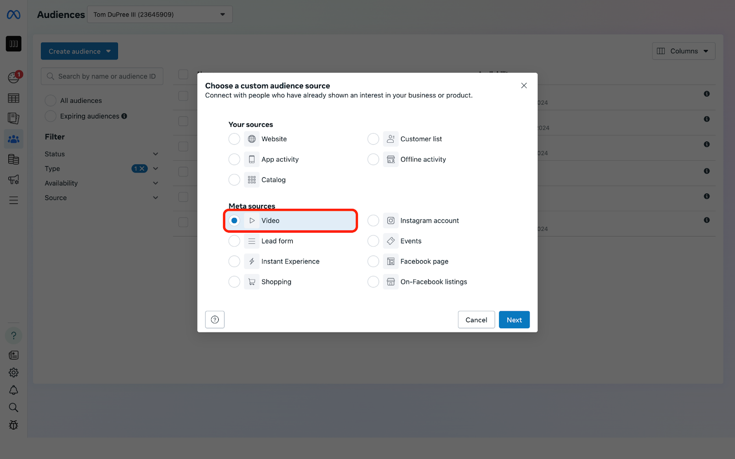Image resolution: width=735 pixels, height=459 pixels.
Task: Click the lines icon beside Lead form
Action: pyautogui.click(x=252, y=241)
